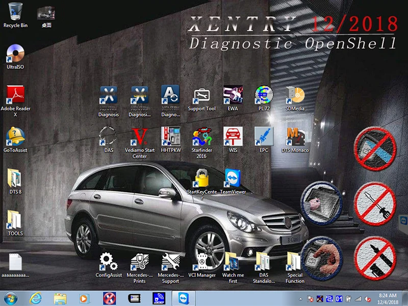Click the muted volume tray icon
The image size is (408, 306).
(368, 299)
